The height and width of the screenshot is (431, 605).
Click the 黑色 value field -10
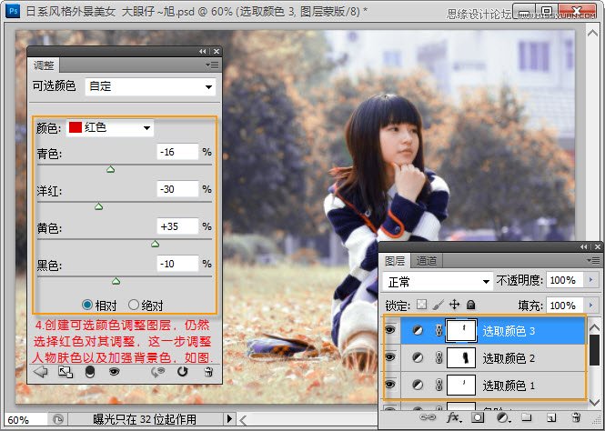pyautogui.click(x=177, y=264)
